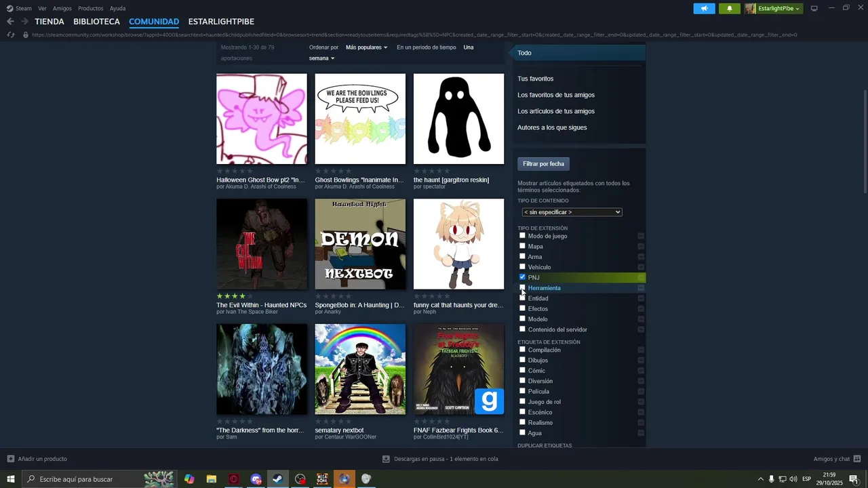The width and height of the screenshot is (868, 488).
Task: Open The Evil Within Haunted NPCs thumbnail
Action: 262,244
